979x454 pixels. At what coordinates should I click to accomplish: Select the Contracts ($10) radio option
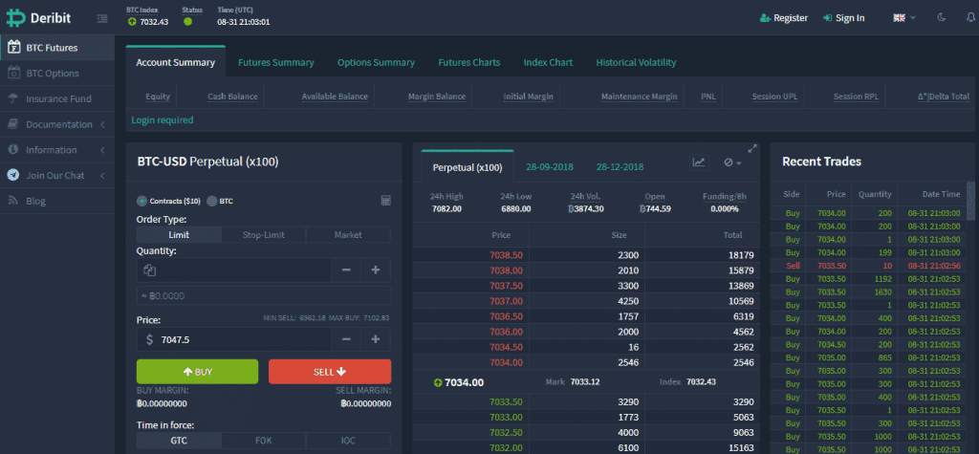pos(142,201)
